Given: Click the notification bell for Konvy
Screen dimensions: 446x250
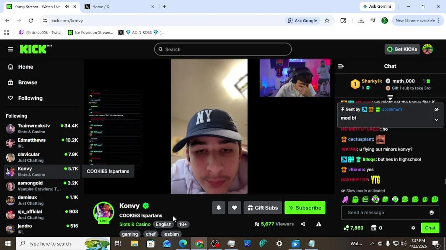Looking at the screenshot, I should pos(219,208).
